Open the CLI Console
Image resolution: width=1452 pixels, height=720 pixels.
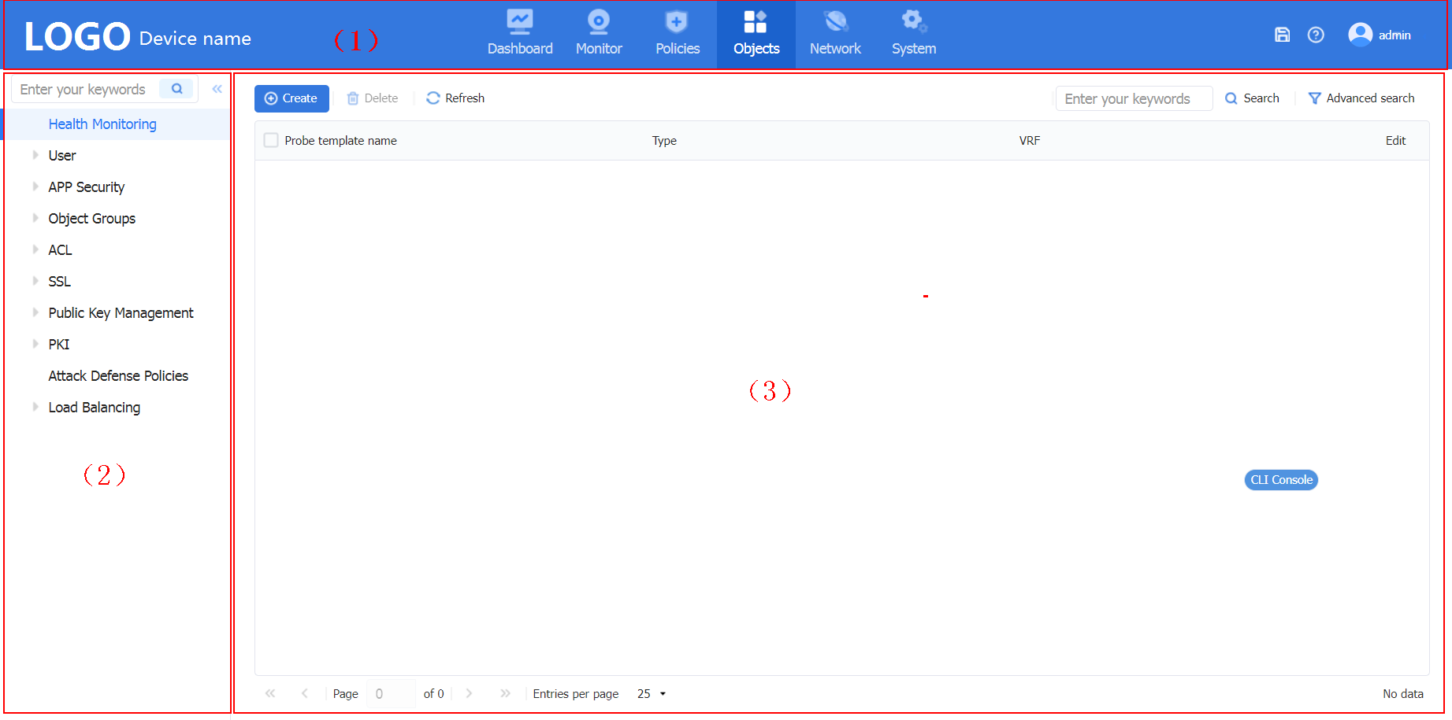pyautogui.click(x=1281, y=480)
